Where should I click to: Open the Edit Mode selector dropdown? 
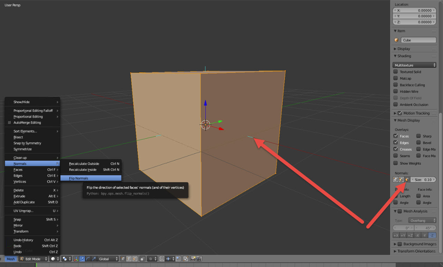coord(33,259)
